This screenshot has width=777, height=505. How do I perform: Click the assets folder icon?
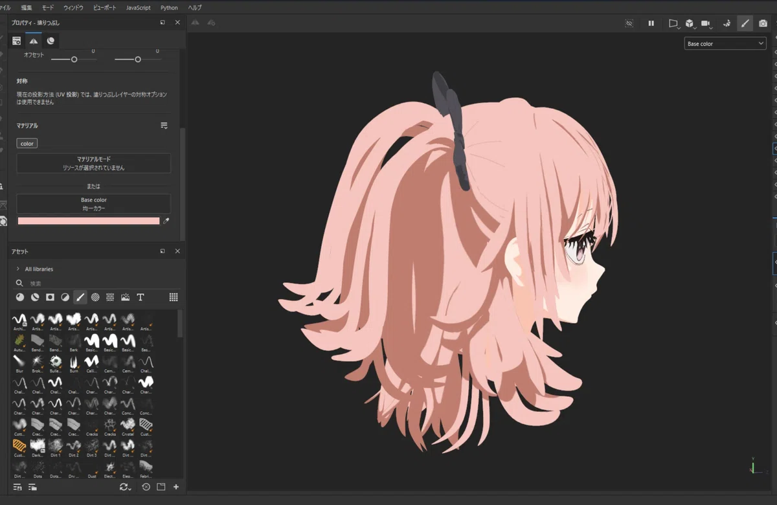click(x=161, y=487)
